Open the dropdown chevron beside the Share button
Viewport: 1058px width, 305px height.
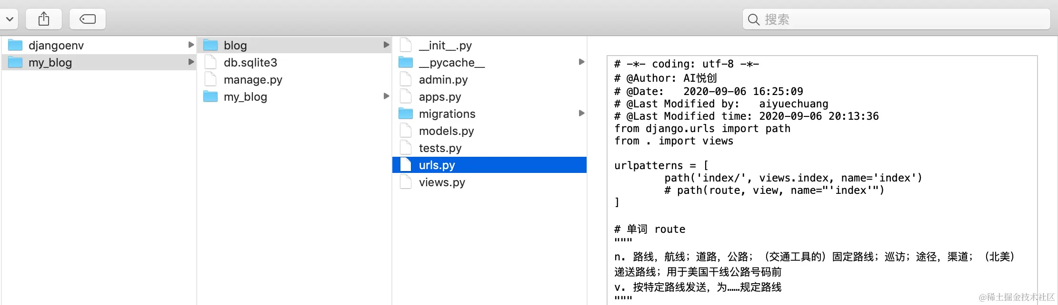[x=9, y=19]
